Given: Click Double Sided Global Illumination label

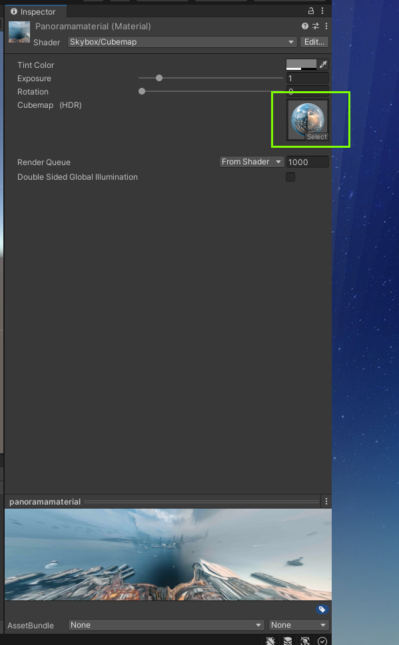Looking at the screenshot, I should tap(77, 177).
